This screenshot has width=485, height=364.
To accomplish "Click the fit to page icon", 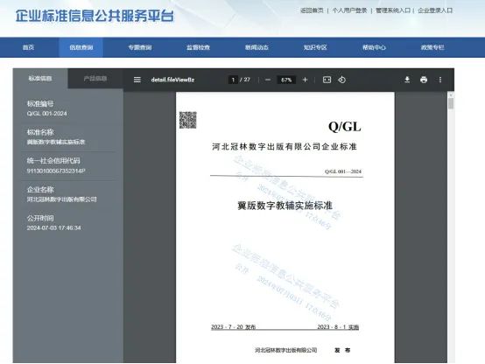I will 327,80.
